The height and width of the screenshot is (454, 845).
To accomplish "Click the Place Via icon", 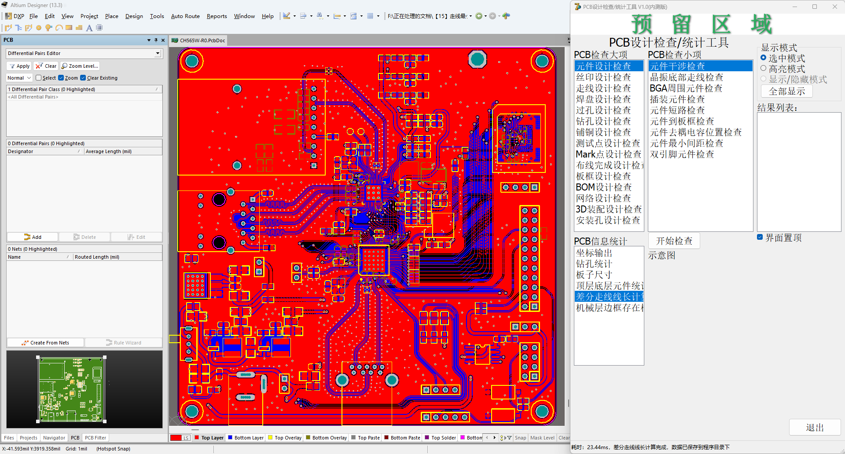I will coord(48,28).
